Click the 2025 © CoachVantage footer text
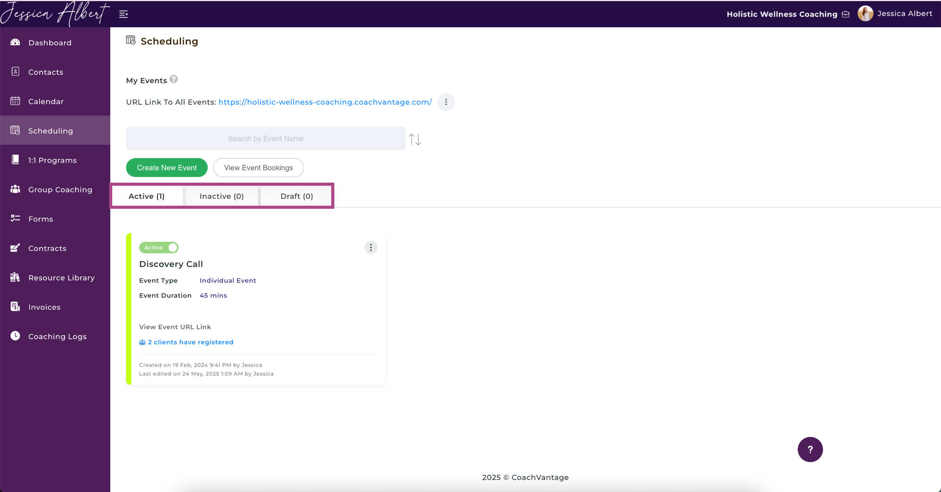 click(x=525, y=477)
